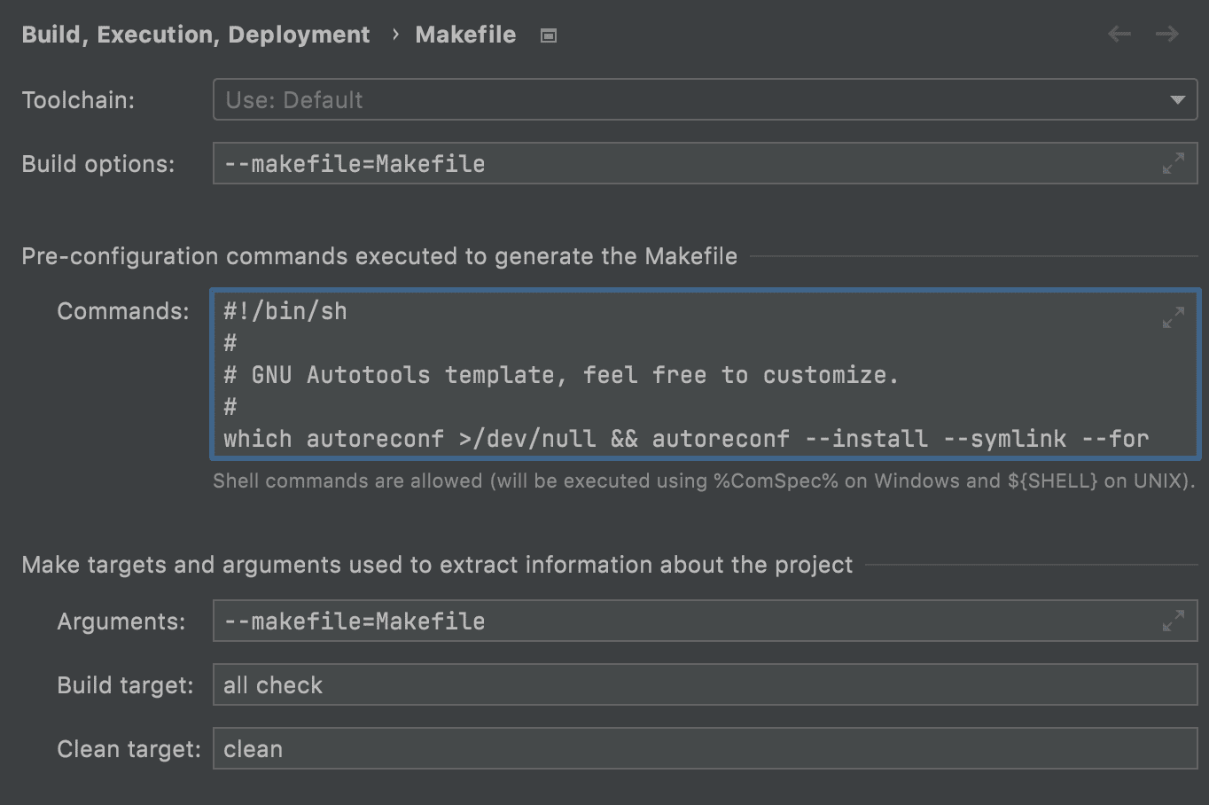Focus the Build options input field

tap(682, 164)
